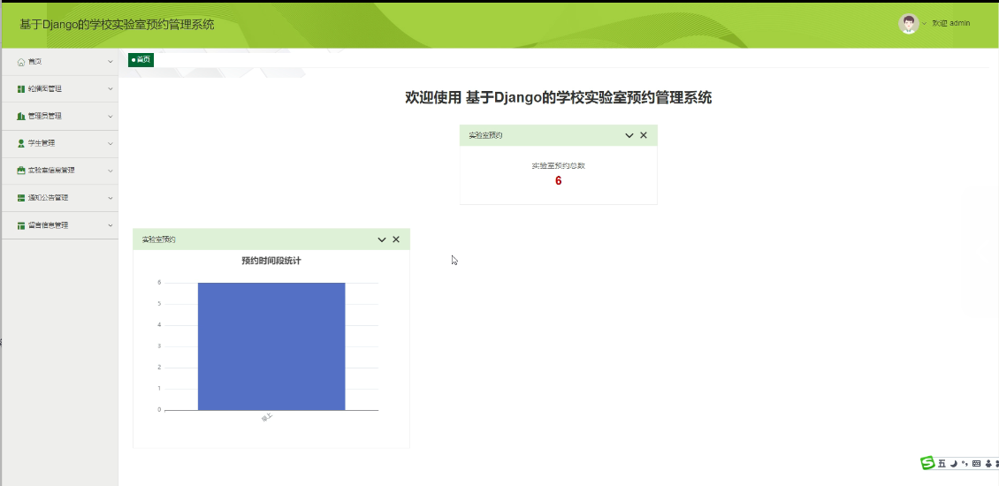
Task: Open the 学生管理 menu item
Action: click(60, 143)
